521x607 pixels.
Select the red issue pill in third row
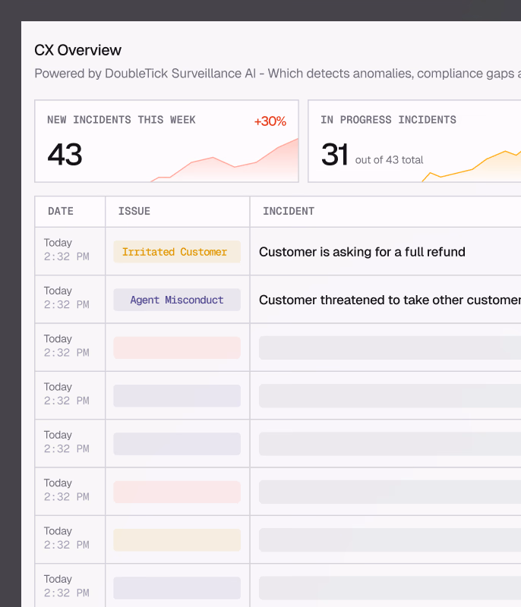176,348
